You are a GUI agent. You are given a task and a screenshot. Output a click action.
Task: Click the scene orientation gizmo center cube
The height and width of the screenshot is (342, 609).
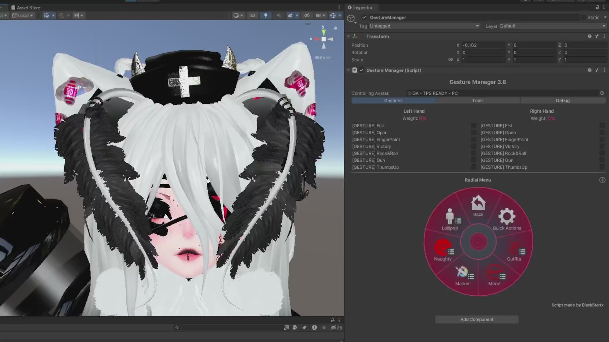pyautogui.click(x=324, y=39)
